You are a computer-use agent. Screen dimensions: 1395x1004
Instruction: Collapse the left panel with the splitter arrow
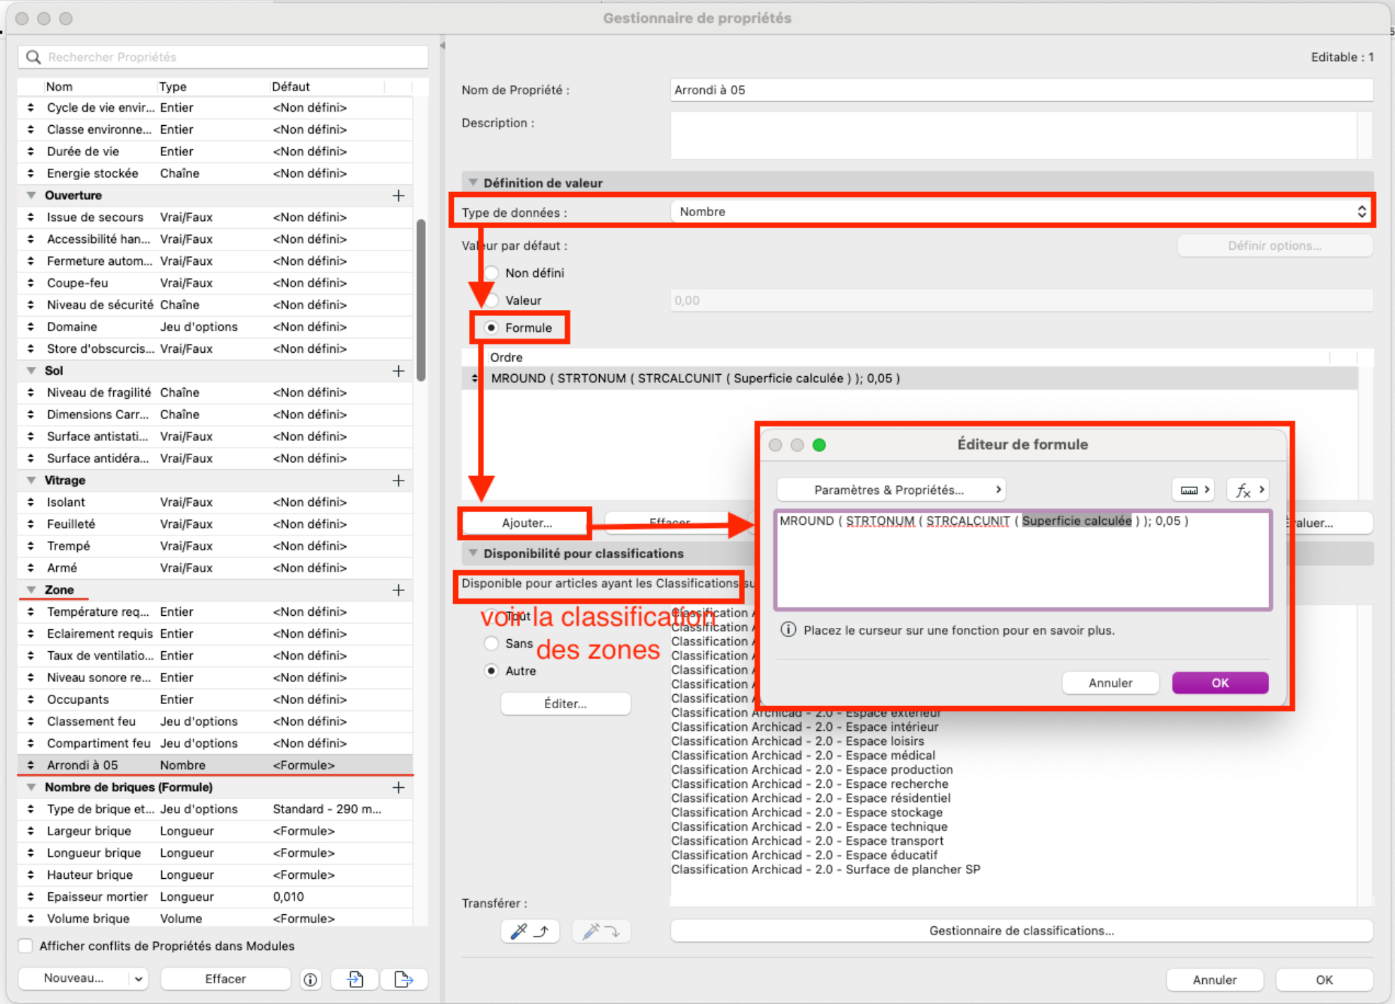pos(442,46)
